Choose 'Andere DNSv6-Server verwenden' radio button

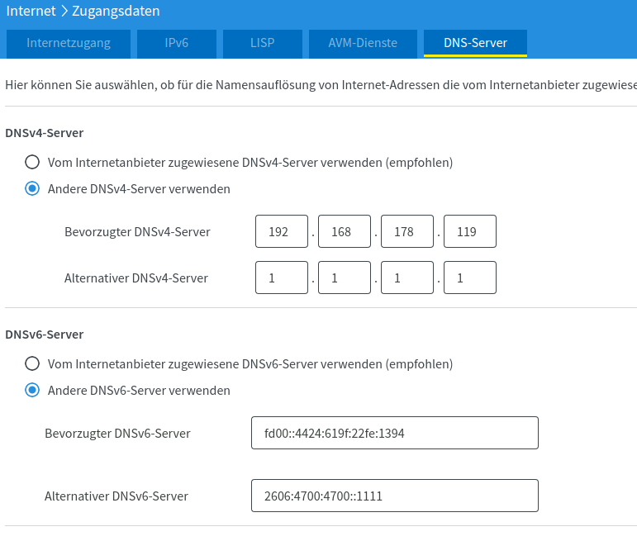[32, 390]
